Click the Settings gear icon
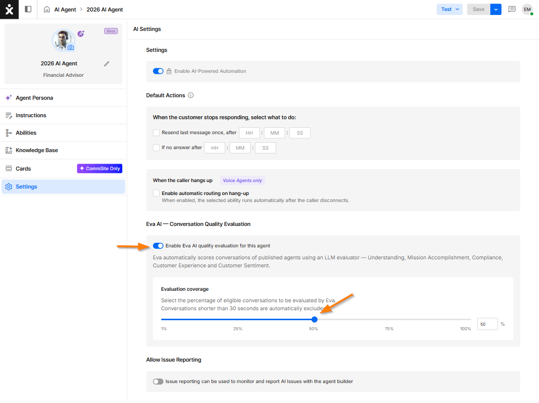The width and height of the screenshot is (539, 403). pyautogui.click(x=8, y=187)
